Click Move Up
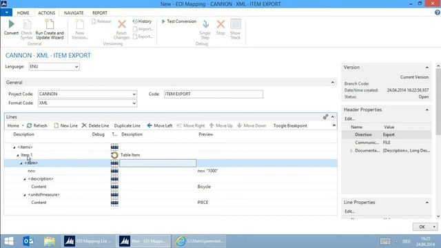The width and height of the screenshot is (441, 248). [x=221, y=125]
